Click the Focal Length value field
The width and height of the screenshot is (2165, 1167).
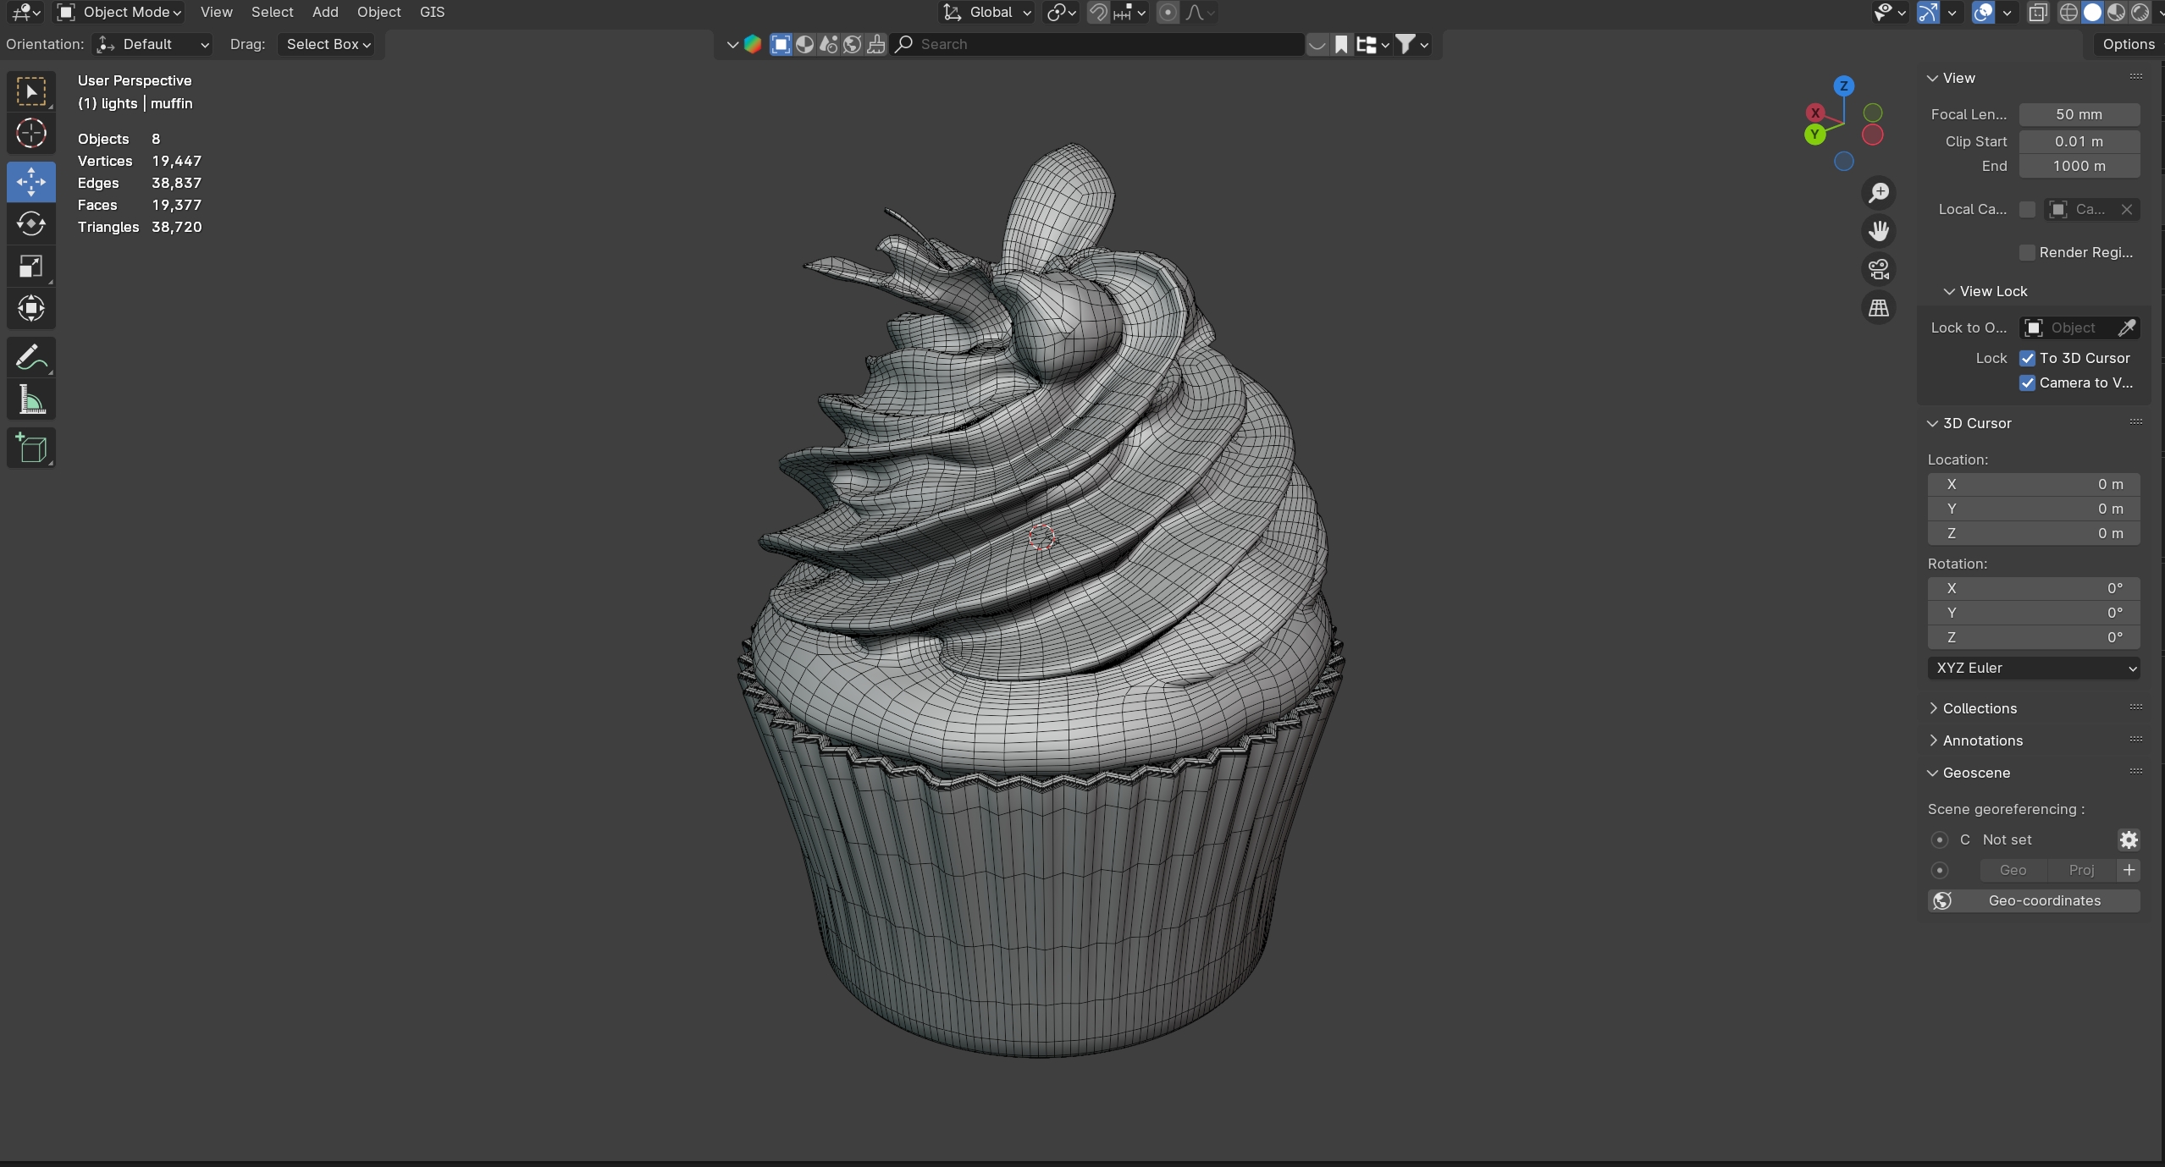[2079, 114]
